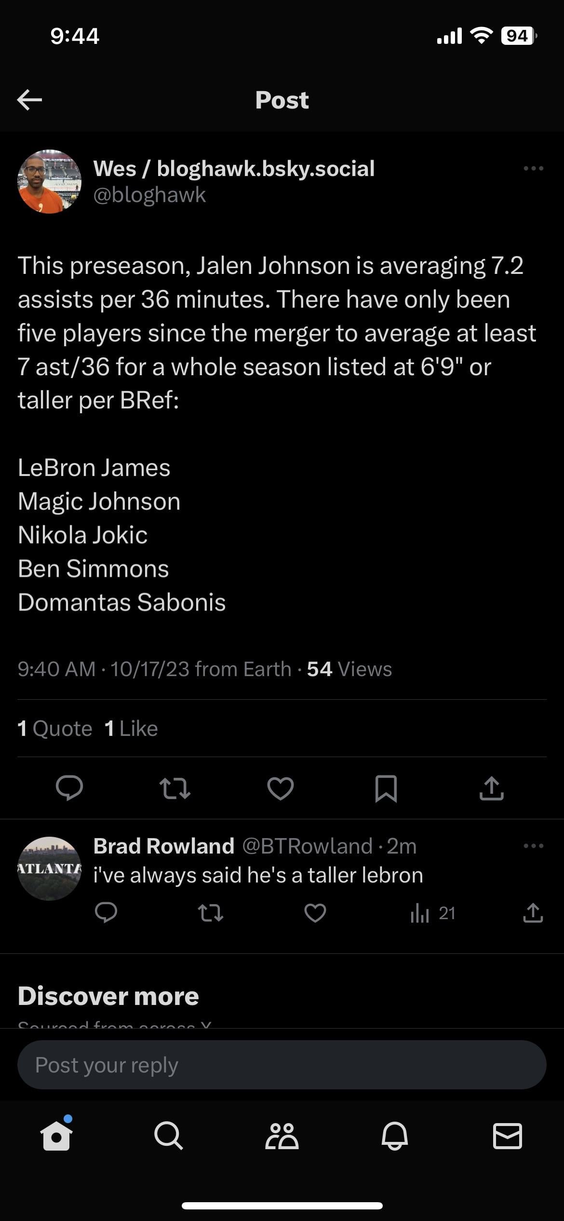This screenshot has width=564, height=1221.
Task: Open the Notifications bell tab
Action: pyautogui.click(x=395, y=1136)
